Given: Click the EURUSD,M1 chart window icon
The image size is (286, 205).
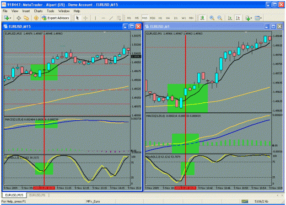Looking at the screenshot, I should pos(147,26).
